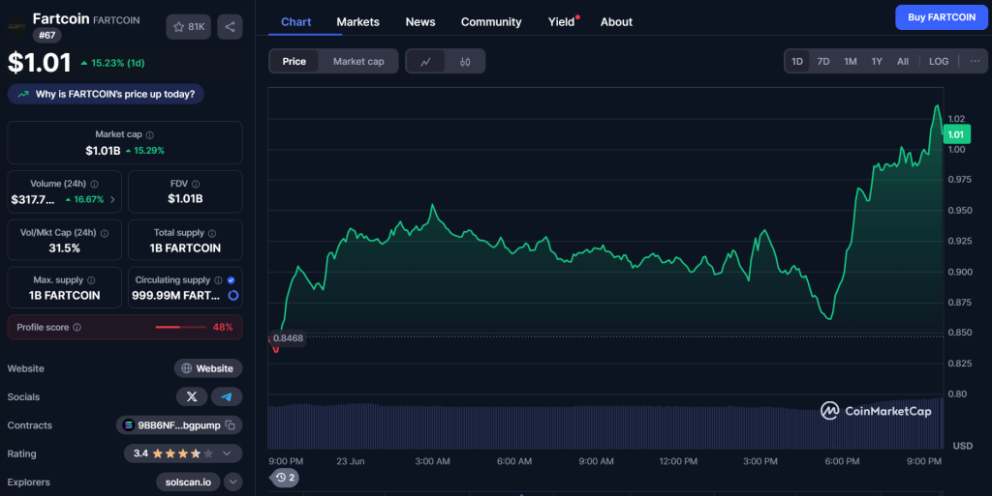Open the Chart tab
Image resolution: width=992 pixels, height=496 pixels.
pos(296,22)
